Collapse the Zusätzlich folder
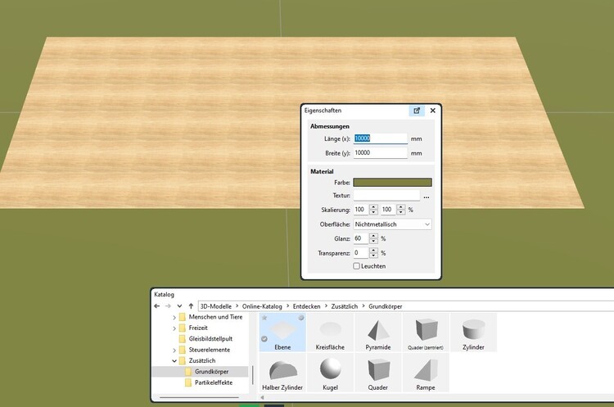Screen dimensions: 614x407 coord(174,361)
